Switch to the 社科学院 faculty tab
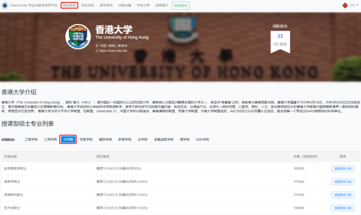The image size is (361, 215). tap(203, 139)
